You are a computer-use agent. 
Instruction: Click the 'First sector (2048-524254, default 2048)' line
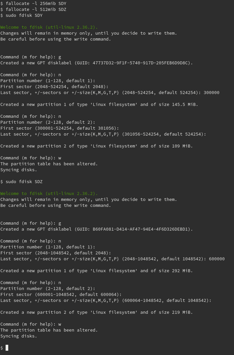(x=54, y=86)
